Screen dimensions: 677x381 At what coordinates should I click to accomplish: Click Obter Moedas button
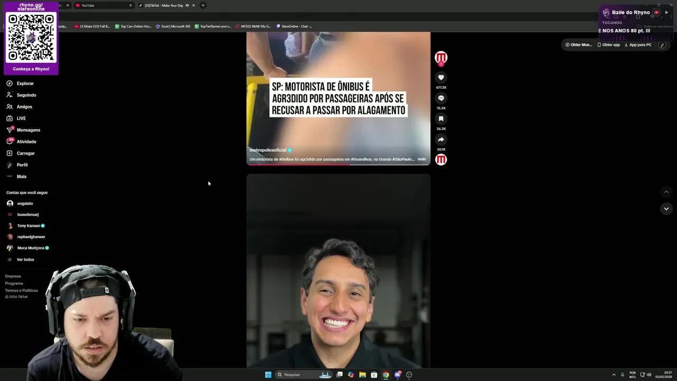pos(579,45)
